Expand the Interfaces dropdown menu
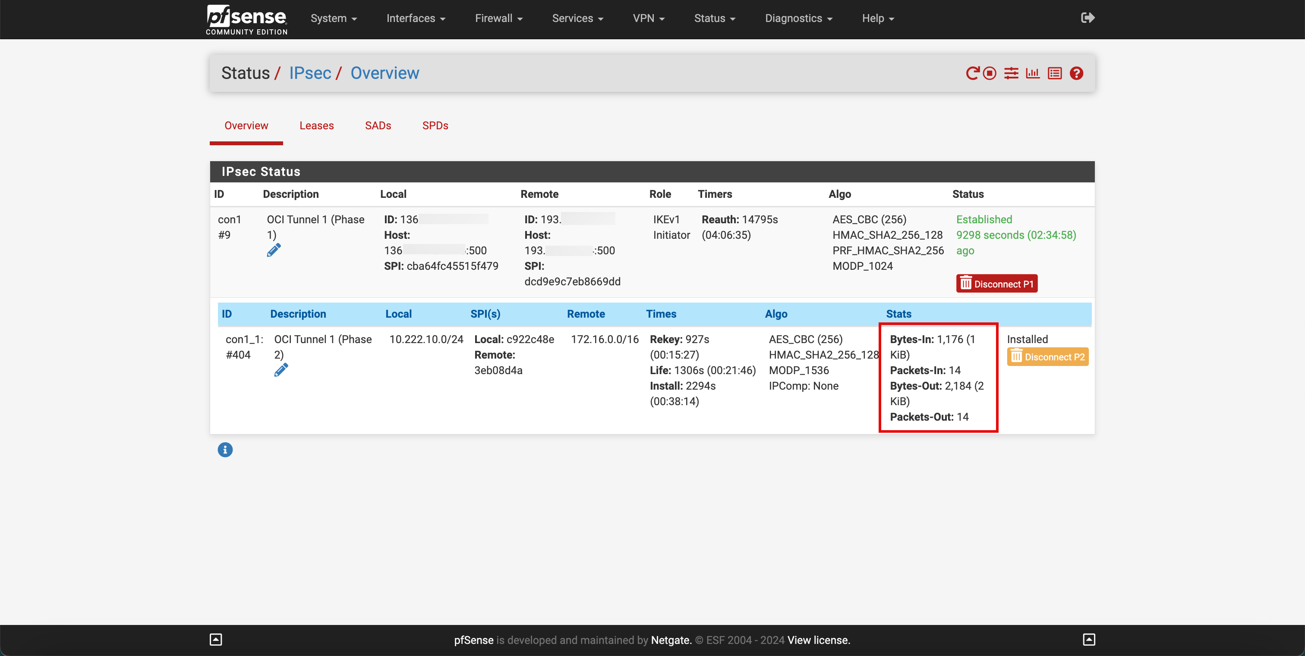The height and width of the screenshot is (656, 1305). (416, 19)
